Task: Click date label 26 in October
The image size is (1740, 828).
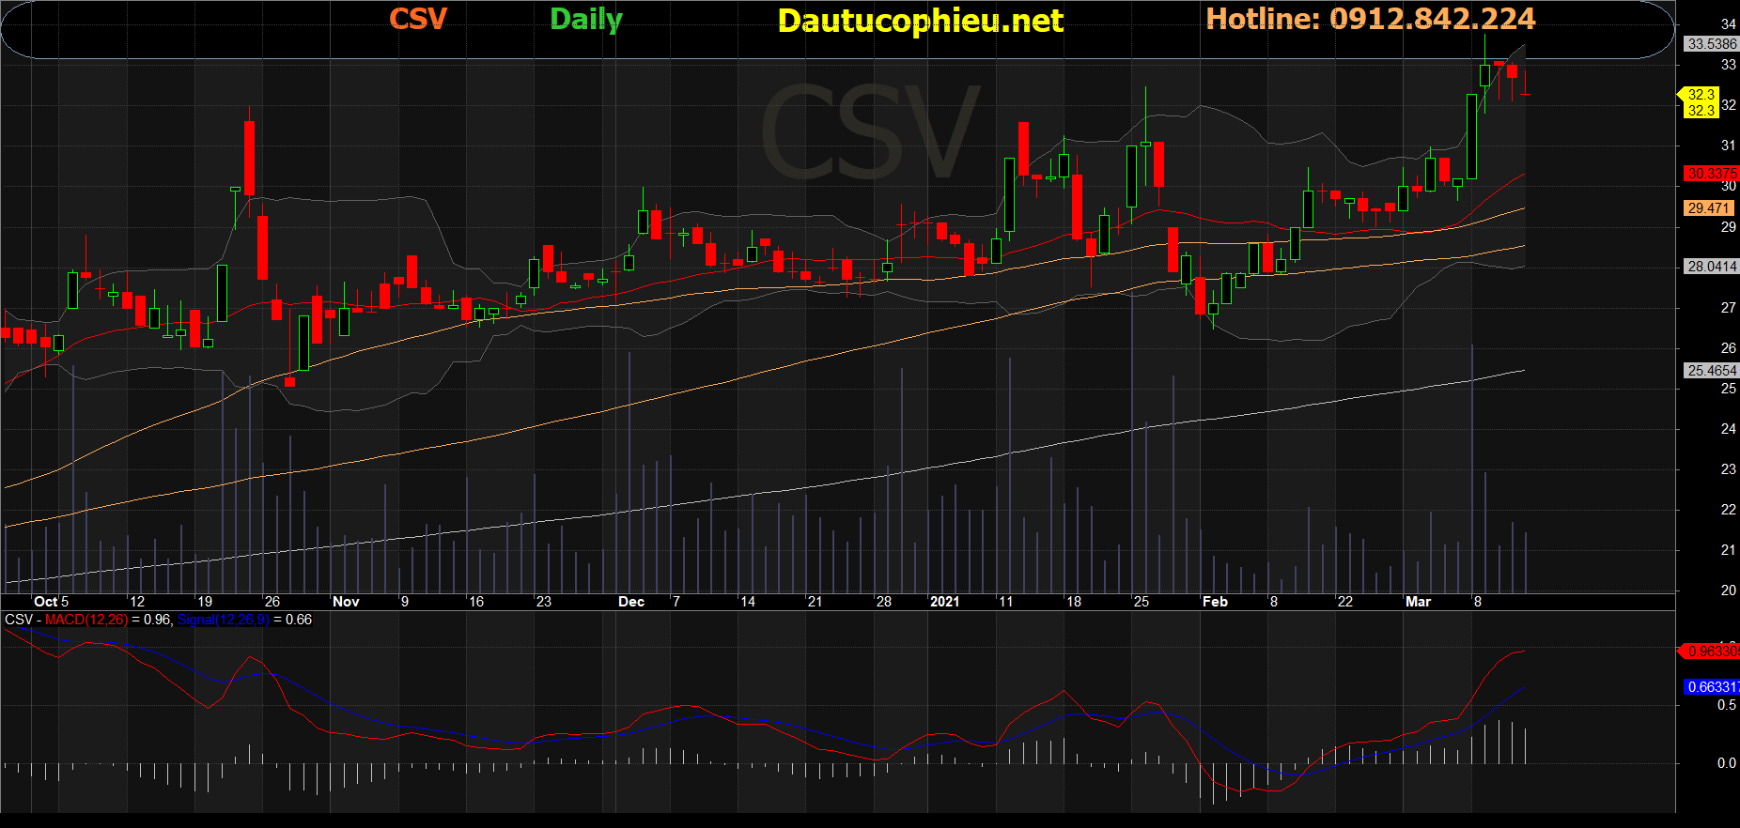Action: click(272, 602)
